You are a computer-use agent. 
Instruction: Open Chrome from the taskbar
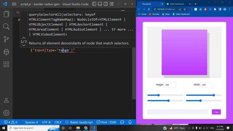click(x=86, y=128)
